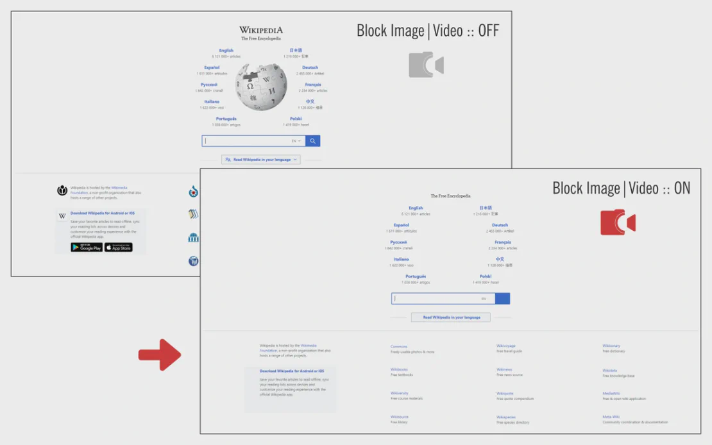Open EN language selector in ON search box
This screenshot has width=712, height=445.
[x=484, y=299]
